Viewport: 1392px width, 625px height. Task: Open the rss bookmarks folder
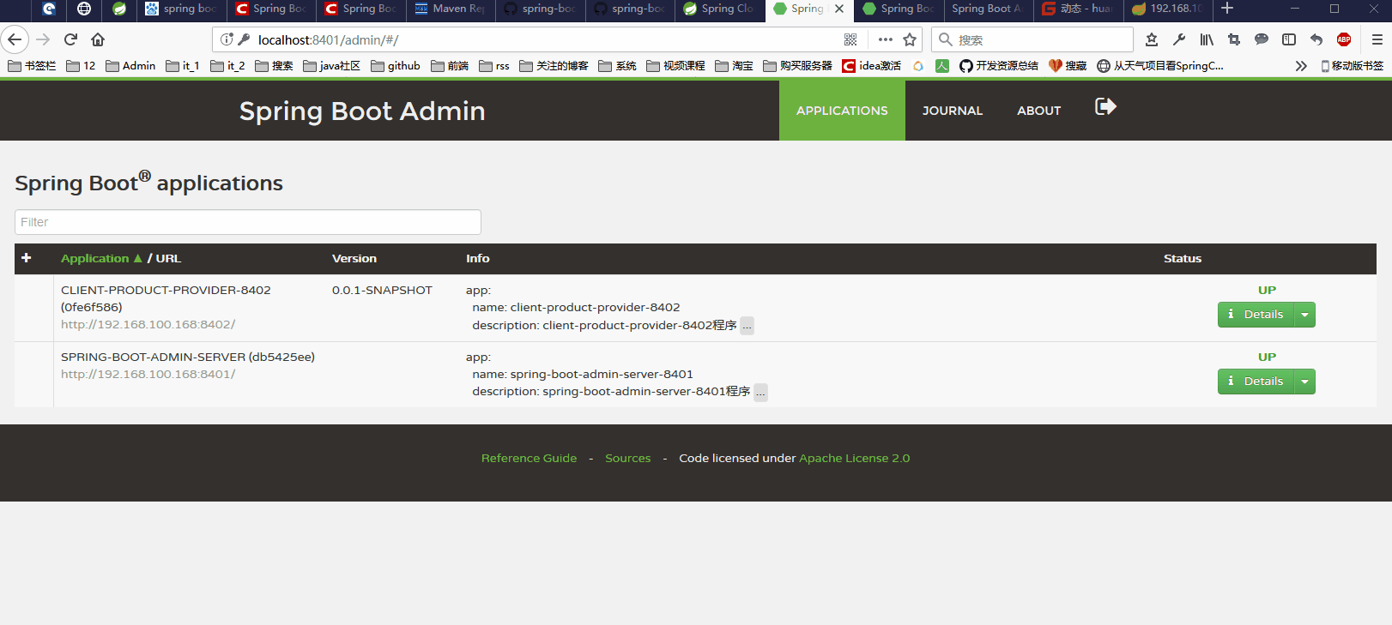point(494,66)
